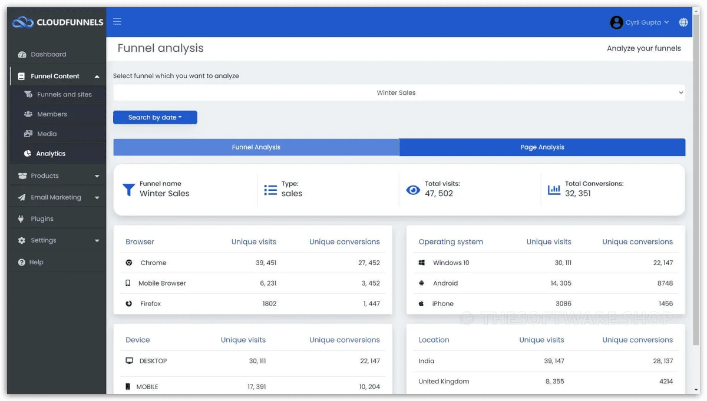The height and width of the screenshot is (401, 707).
Task: Click Android conversions value 8748
Action: coord(665,283)
